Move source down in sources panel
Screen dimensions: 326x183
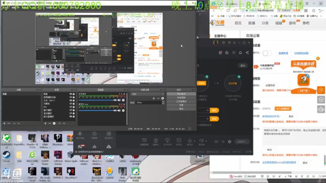click(x=64, y=123)
